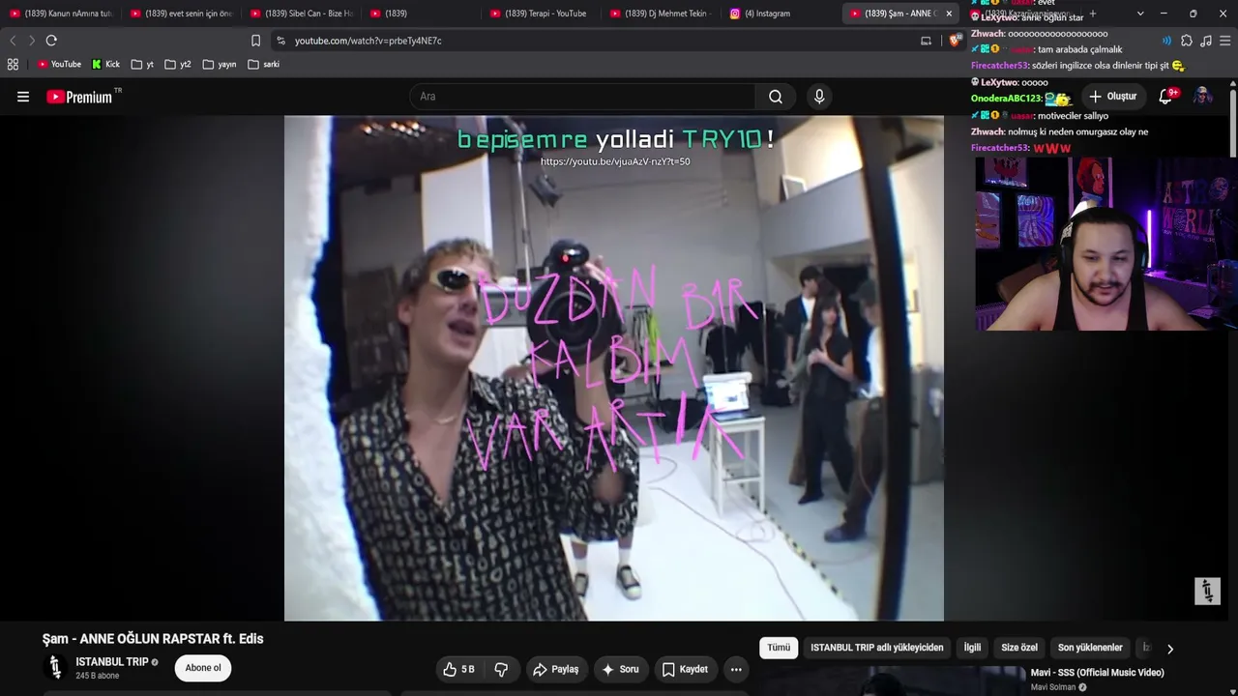Switch to 'Terapi - YouTube' tab
Image resolution: width=1238 pixels, height=696 pixels.
click(x=542, y=14)
